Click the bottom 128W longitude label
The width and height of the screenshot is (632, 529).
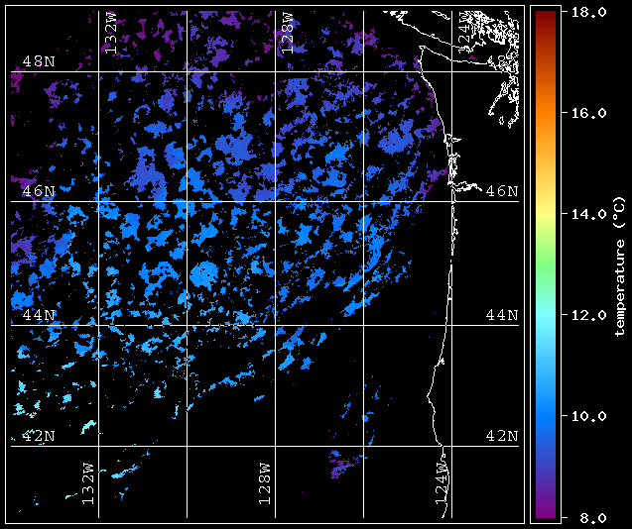click(x=265, y=483)
